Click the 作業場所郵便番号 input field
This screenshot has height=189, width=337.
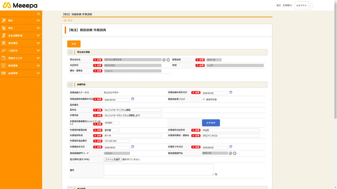click(112, 123)
